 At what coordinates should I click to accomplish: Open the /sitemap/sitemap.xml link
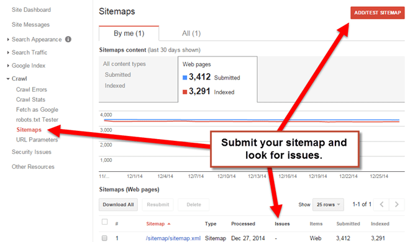173,238
